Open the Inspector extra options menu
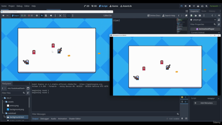This screenshot has width=222, height=125. click(204, 15)
